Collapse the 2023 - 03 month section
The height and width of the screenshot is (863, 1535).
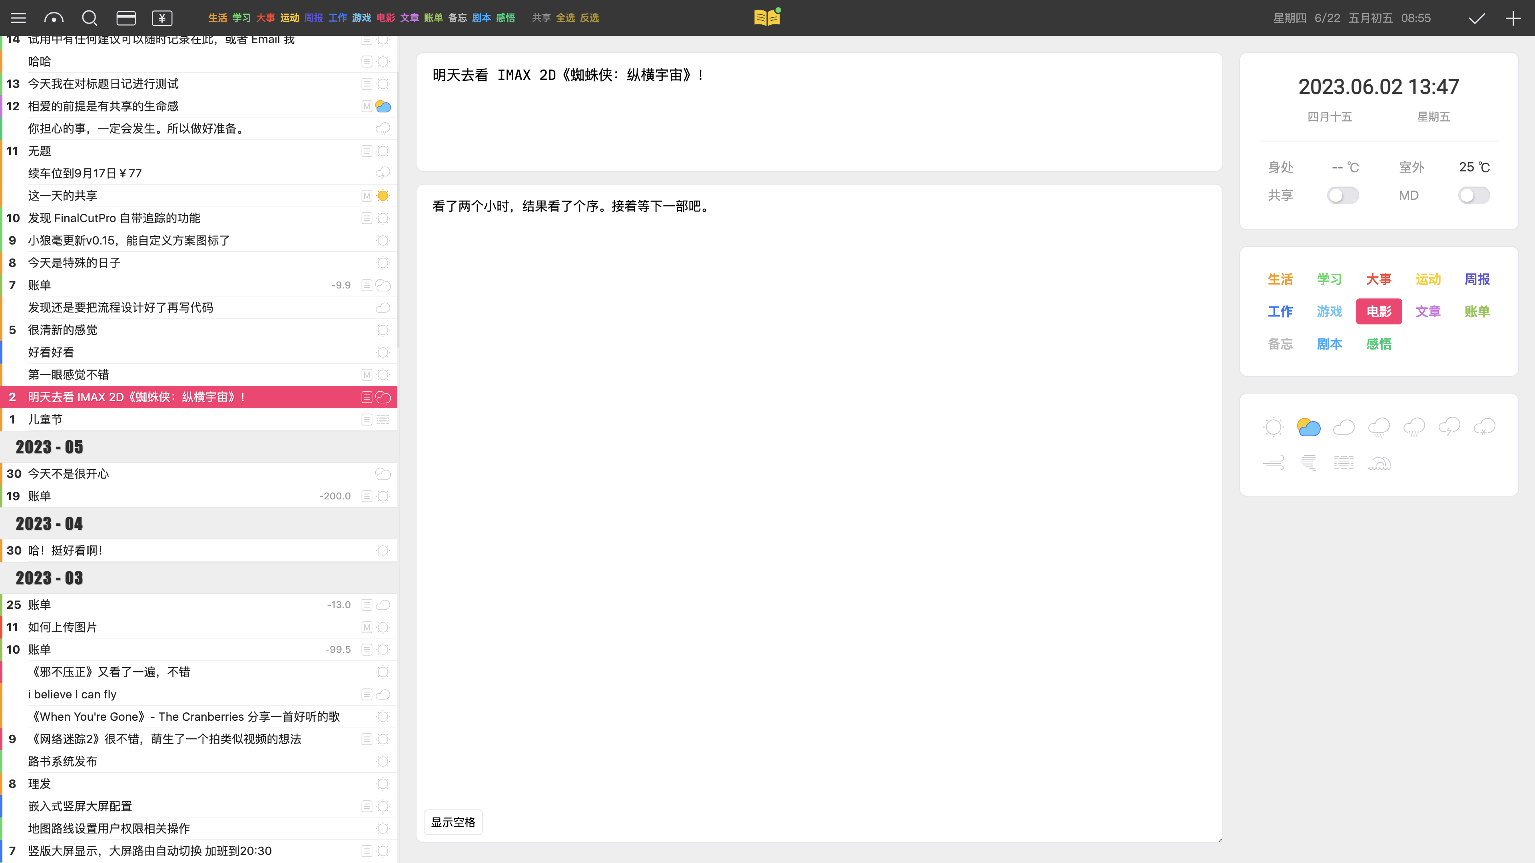(x=49, y=577)
